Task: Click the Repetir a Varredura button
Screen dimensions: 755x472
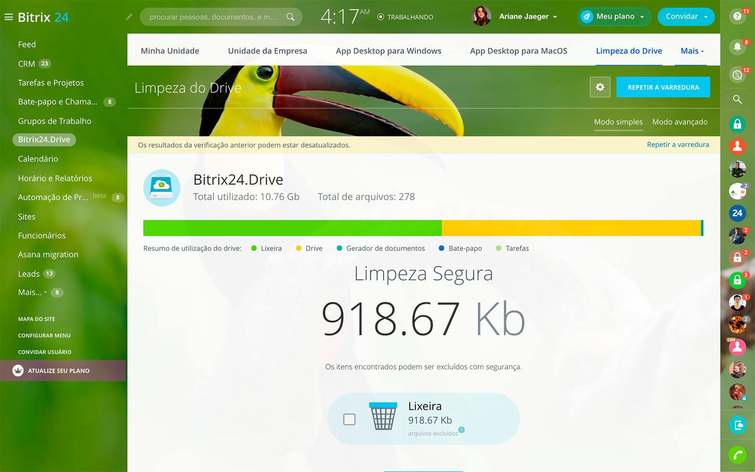Action: coord(663,87)
